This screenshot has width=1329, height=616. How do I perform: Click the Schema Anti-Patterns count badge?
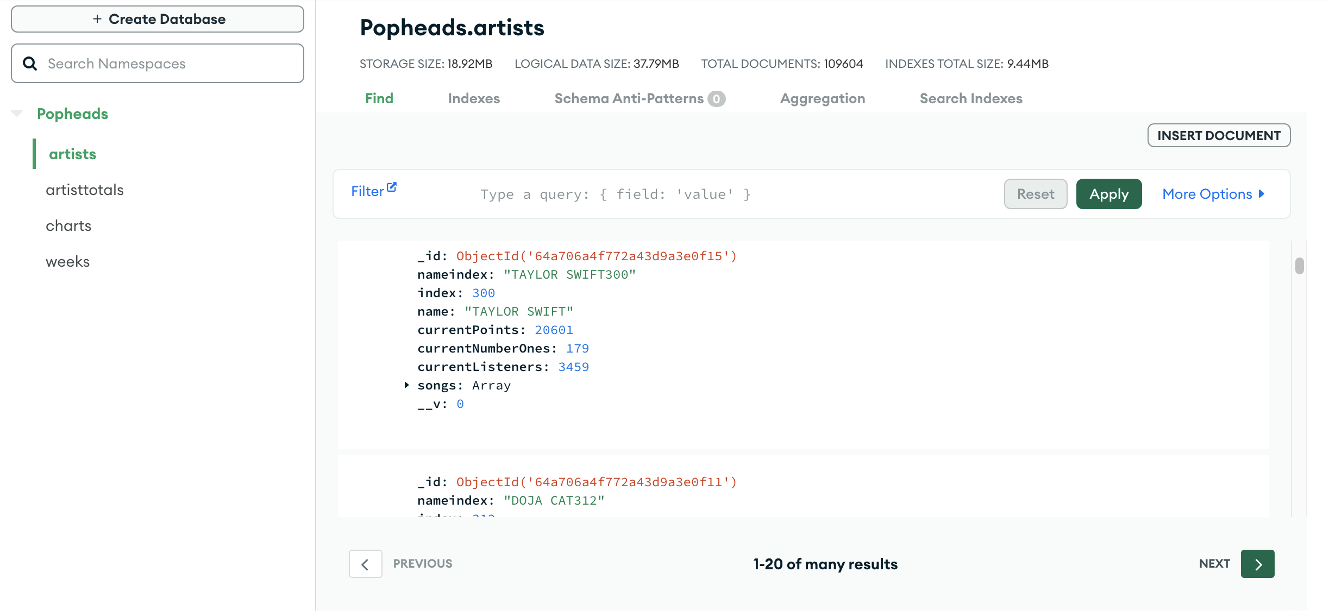click(717, 98)
